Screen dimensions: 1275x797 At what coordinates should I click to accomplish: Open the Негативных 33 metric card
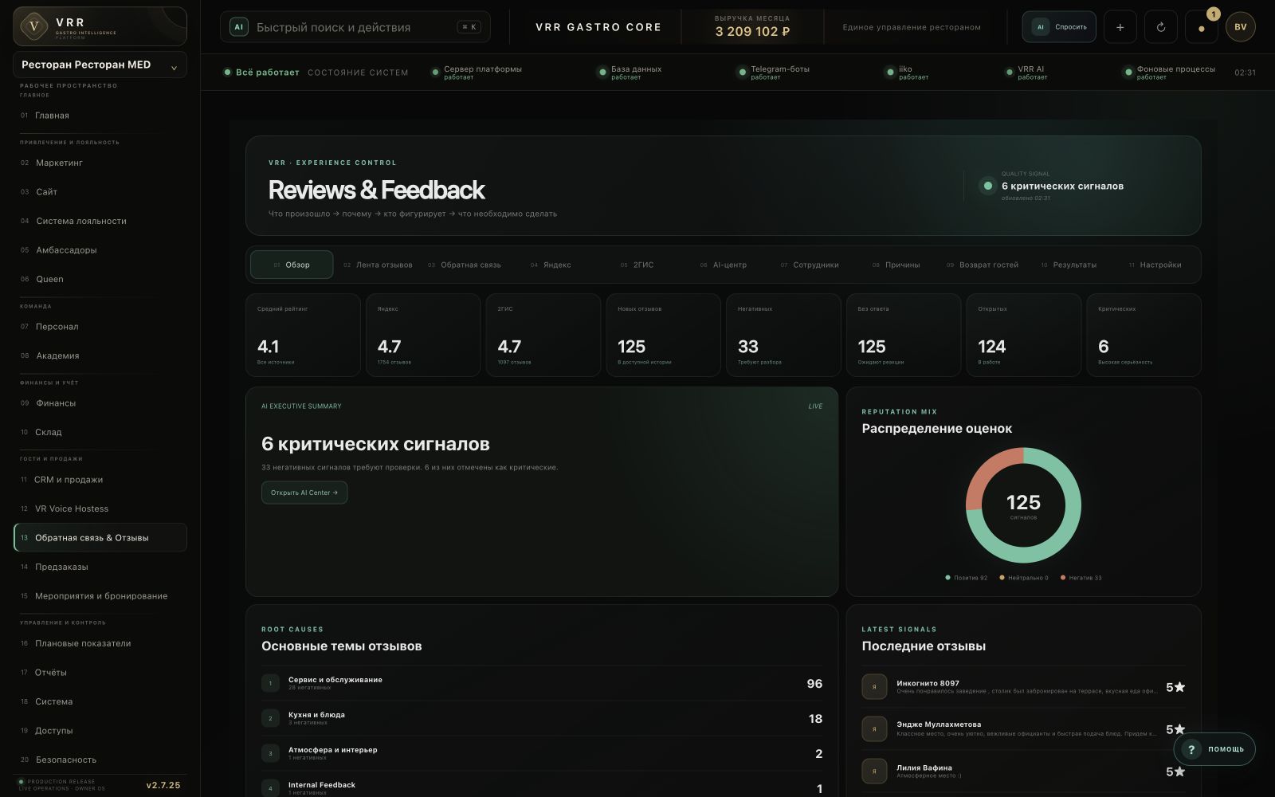pos(783,335)
